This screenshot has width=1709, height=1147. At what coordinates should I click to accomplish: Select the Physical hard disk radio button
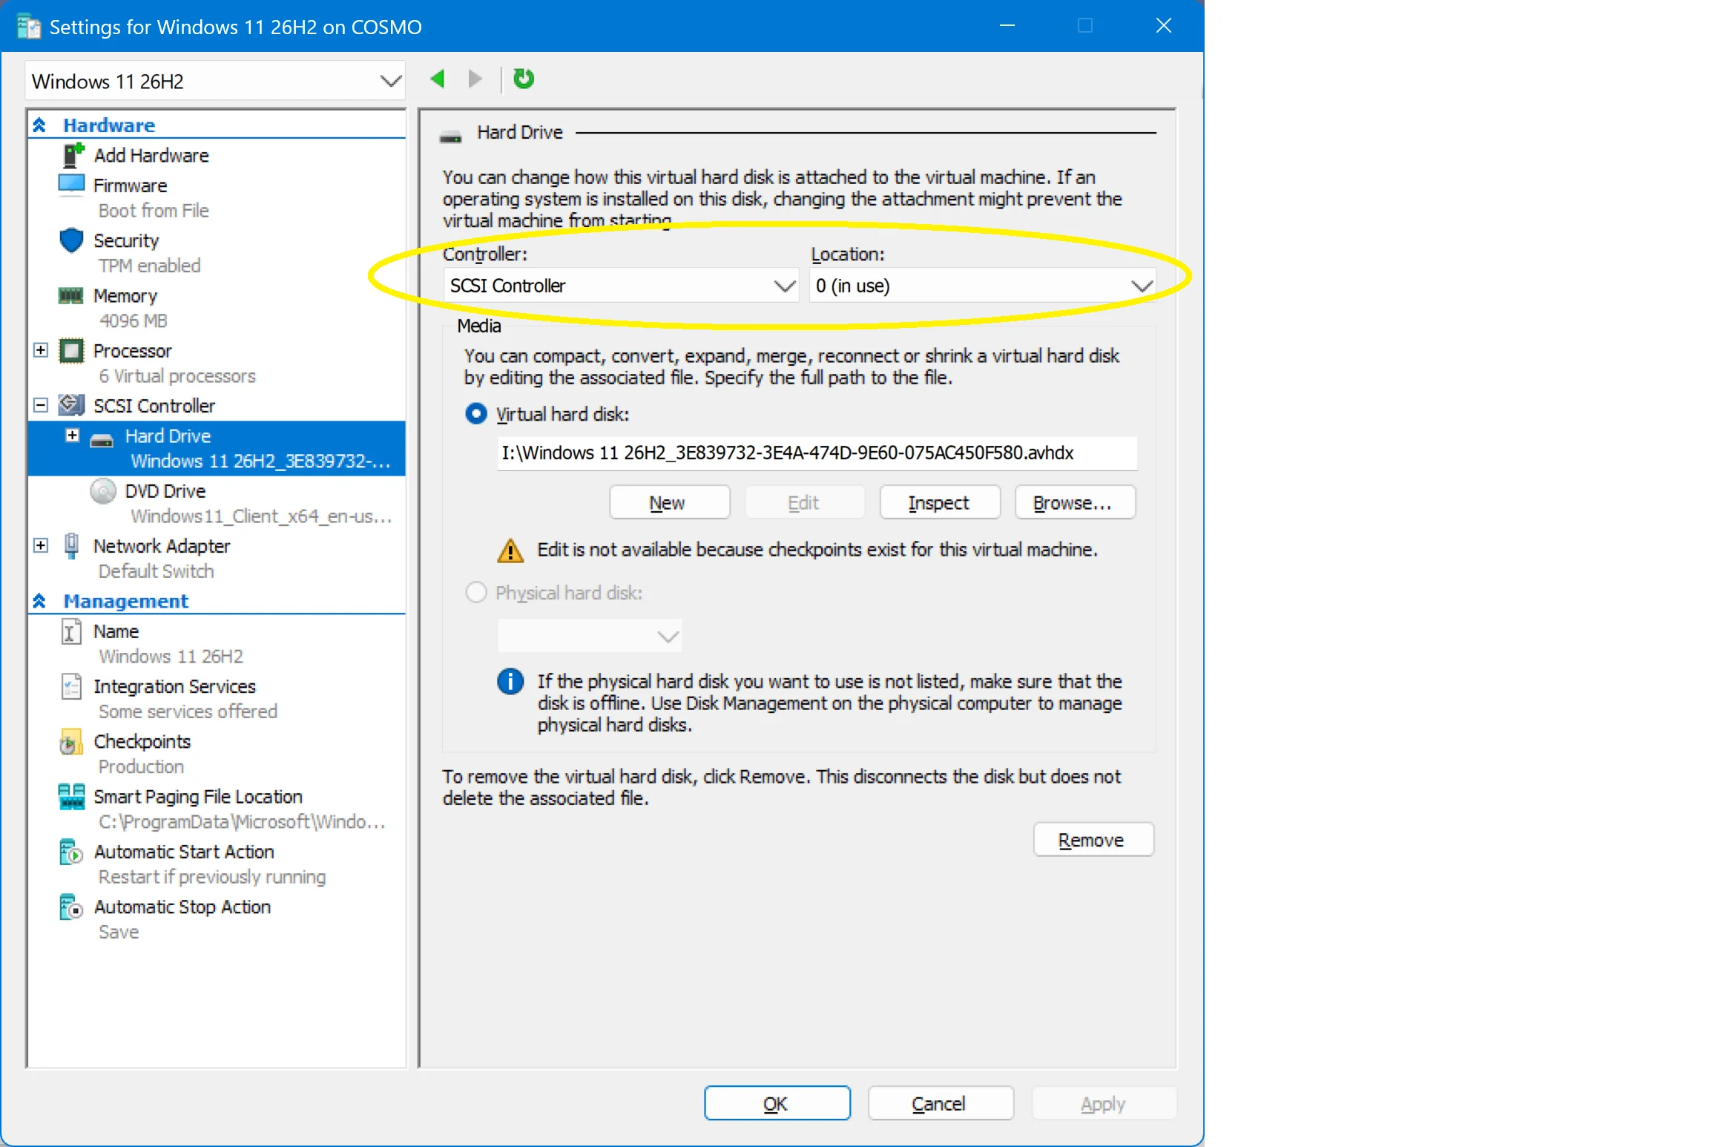coord(475,592)
